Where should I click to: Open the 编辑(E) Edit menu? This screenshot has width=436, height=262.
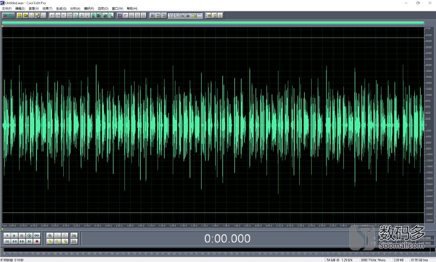point(20,8)
